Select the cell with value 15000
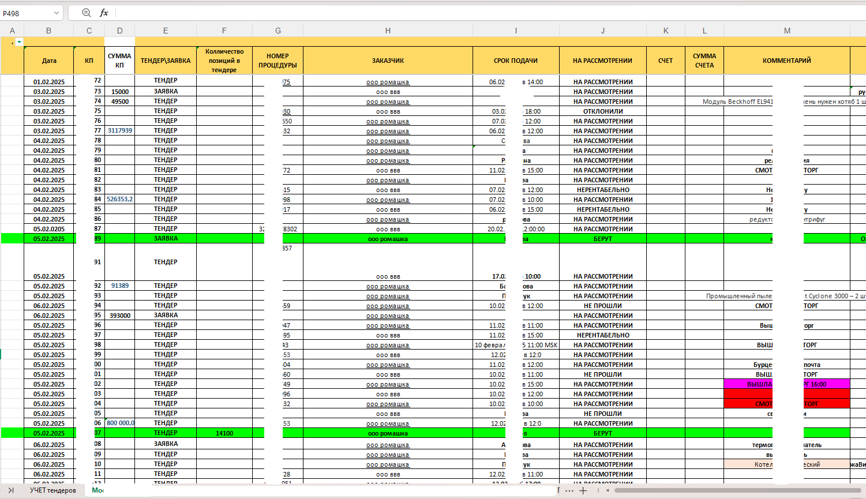The image size is (866, 499). [x=119, y=92]
